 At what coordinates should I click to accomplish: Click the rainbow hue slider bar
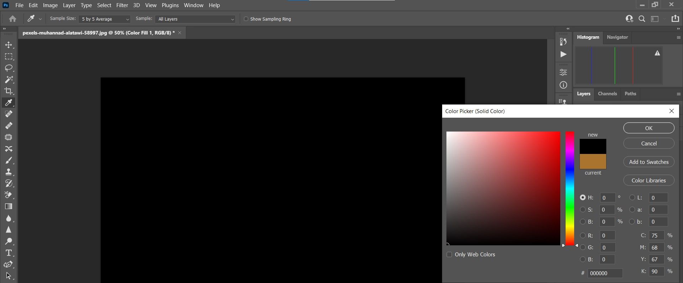(570, 188)
